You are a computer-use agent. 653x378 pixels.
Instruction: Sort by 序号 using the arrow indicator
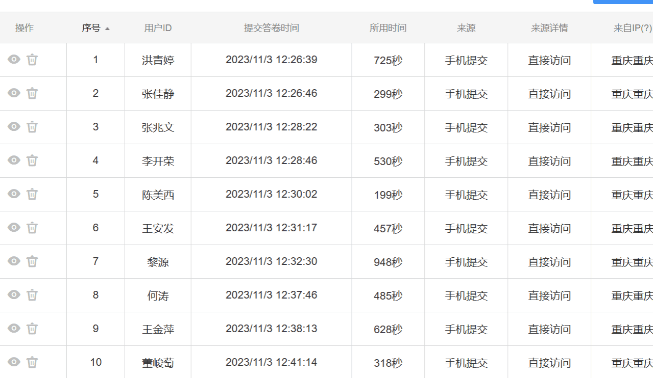107,29
